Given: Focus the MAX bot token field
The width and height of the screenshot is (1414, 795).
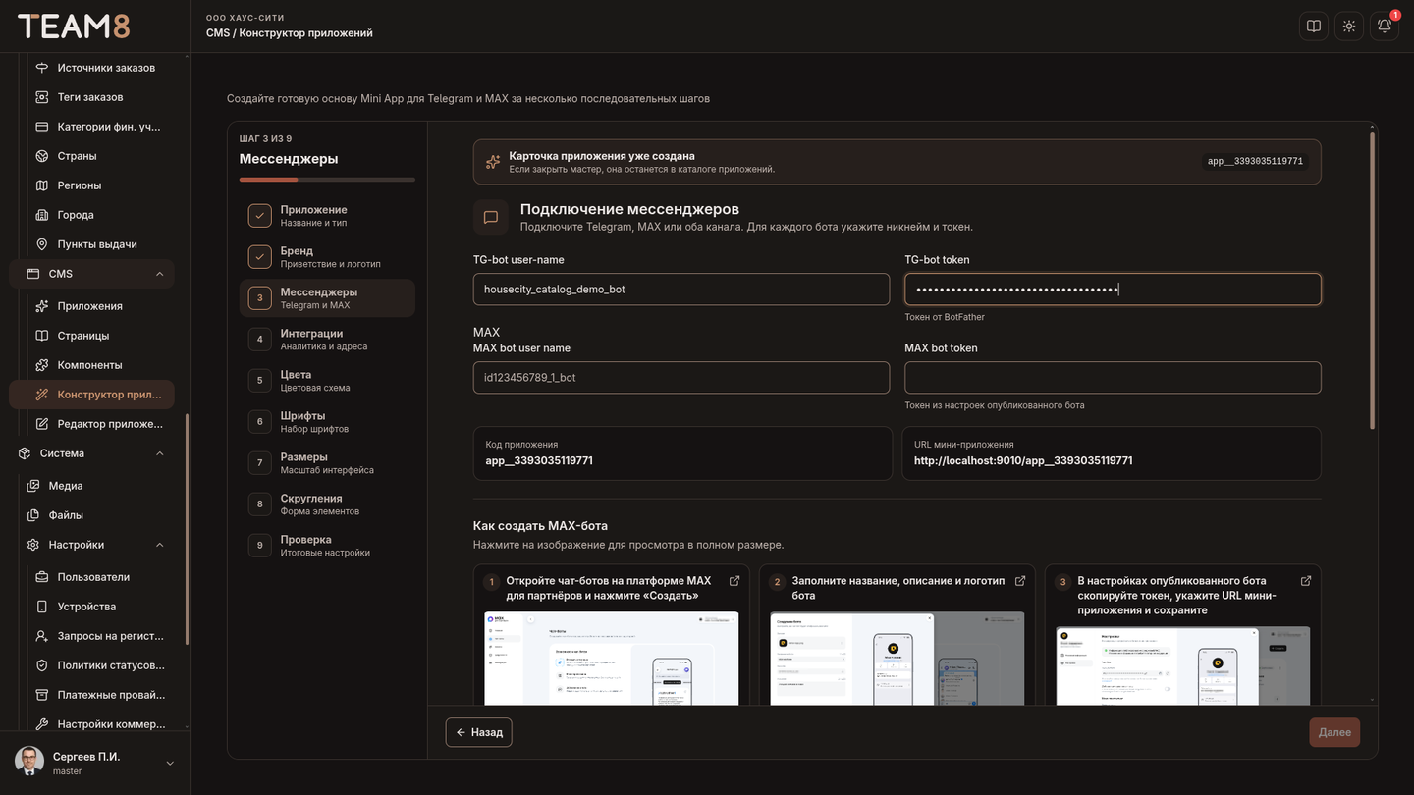Looking at the screenshot, I should tap(1113, 378).
